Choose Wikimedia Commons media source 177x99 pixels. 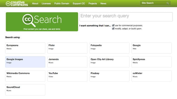[x=25, y=76]
